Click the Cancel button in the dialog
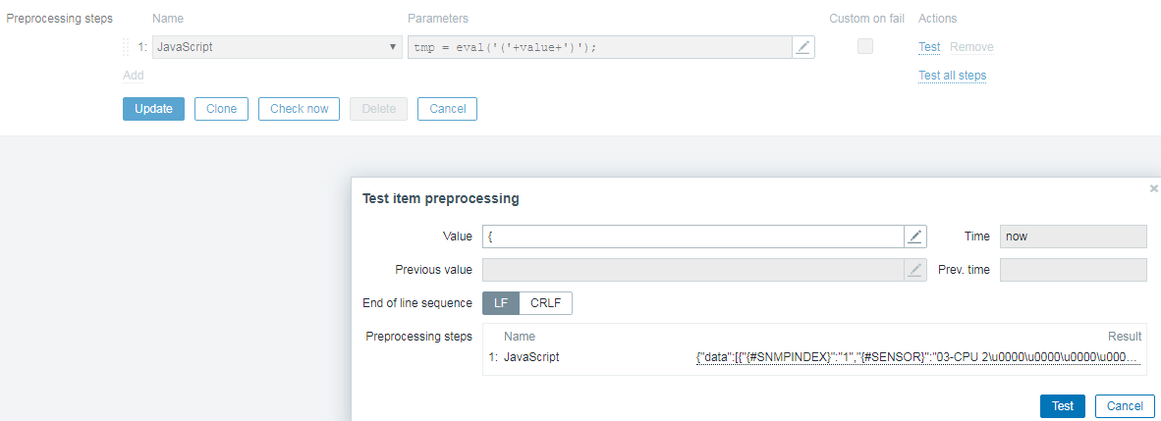This screenshot has width=1161, height=421. click(1125, 406)
